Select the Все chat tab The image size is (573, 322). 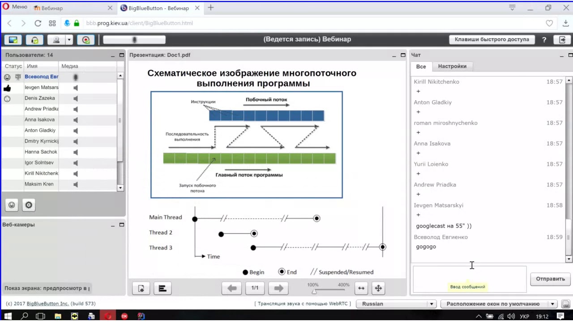coord(421,66)
